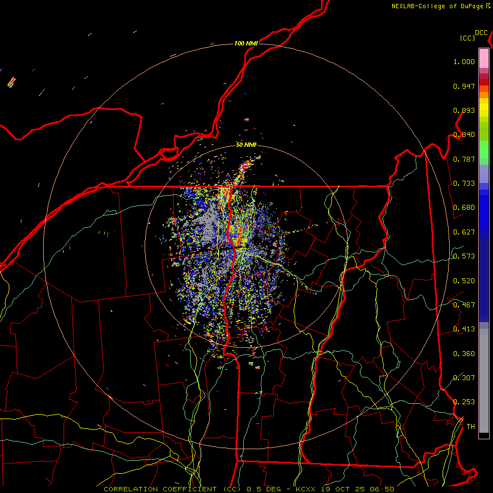Click the 0.680 value on color scale
Image resolution: width=493 pixels, height=493 pixels.
click(x=464, y=208)
